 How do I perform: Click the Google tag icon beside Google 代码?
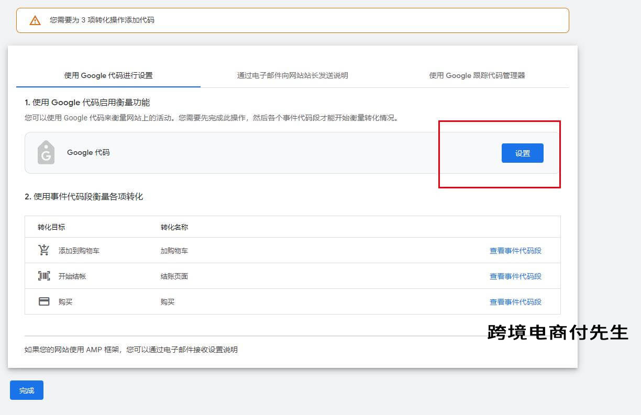[x=46, y=153]
